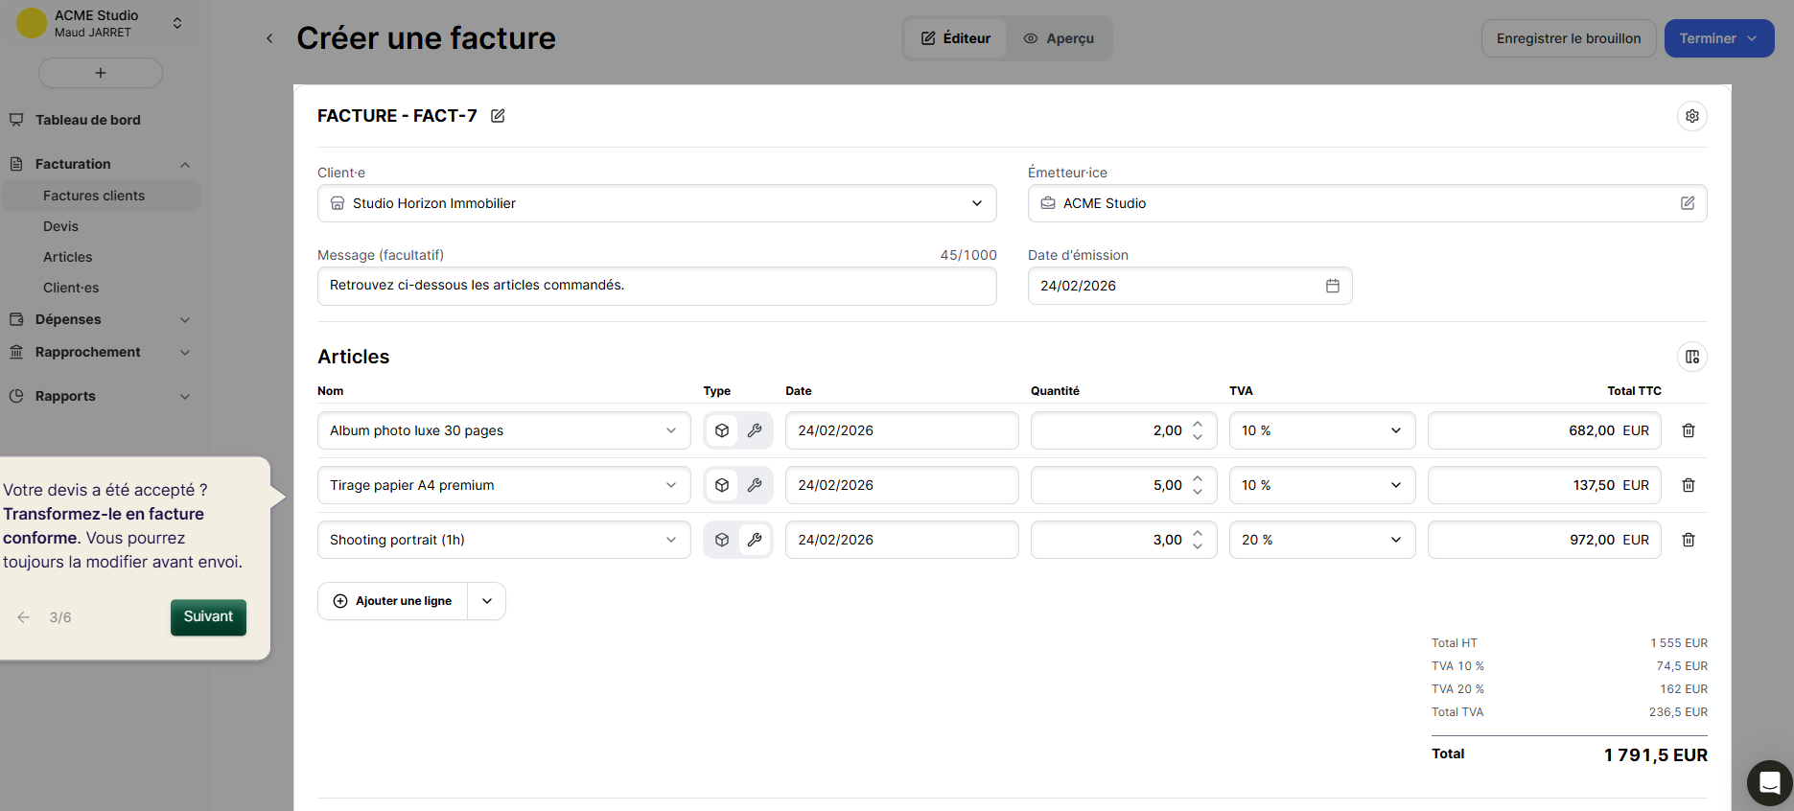
Task: Click the optional message field
Action: (657, 286)
